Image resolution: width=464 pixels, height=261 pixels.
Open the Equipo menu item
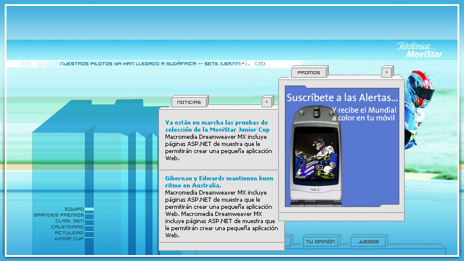coord(74,209)
